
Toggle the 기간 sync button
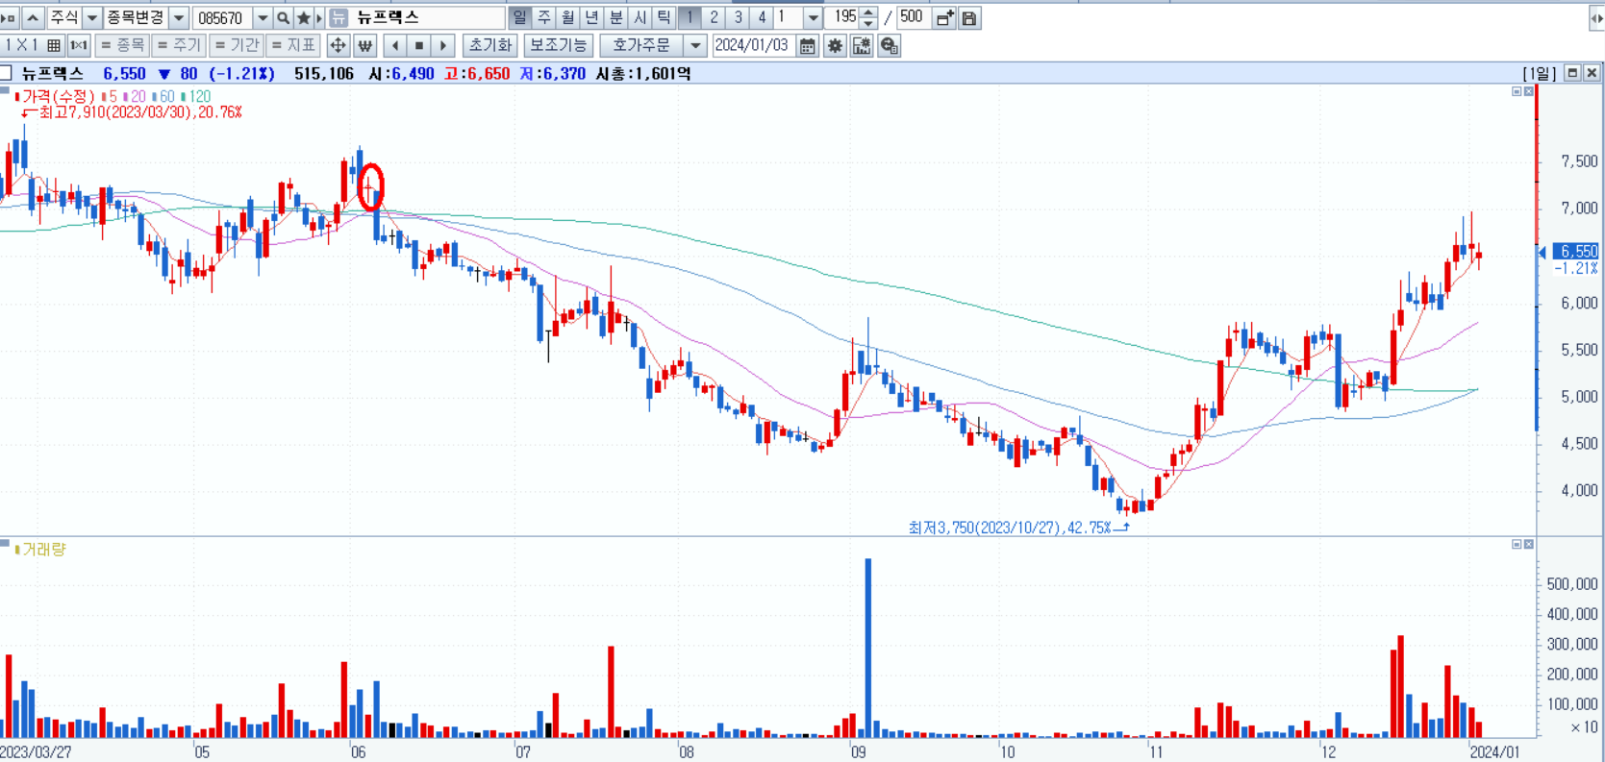click(x=236, y=45)
